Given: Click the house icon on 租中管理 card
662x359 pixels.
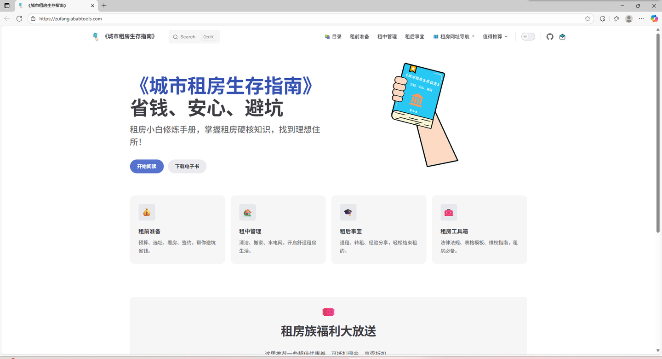Looking at the screenshot, I should [x=247, y=212].
